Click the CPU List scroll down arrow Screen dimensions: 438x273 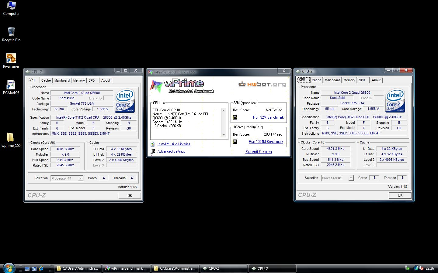click(x=224, y=135)
